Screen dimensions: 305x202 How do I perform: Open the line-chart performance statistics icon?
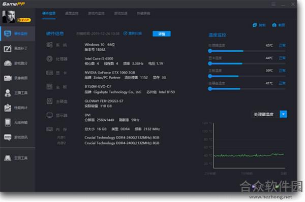coord(8,108)
